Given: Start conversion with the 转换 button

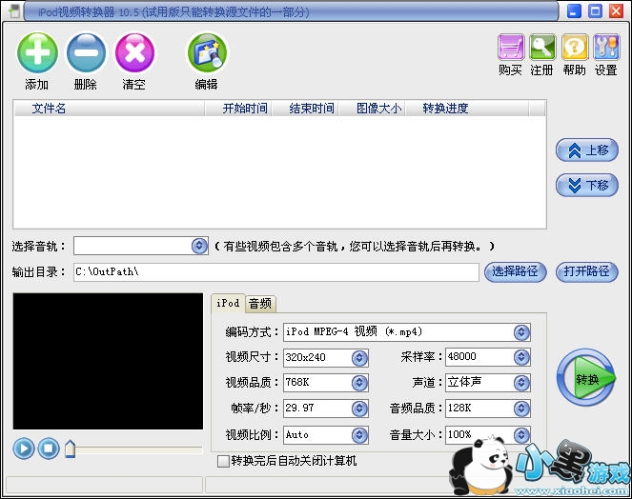Looking at the screenshot, I should [x=586, y=378].
